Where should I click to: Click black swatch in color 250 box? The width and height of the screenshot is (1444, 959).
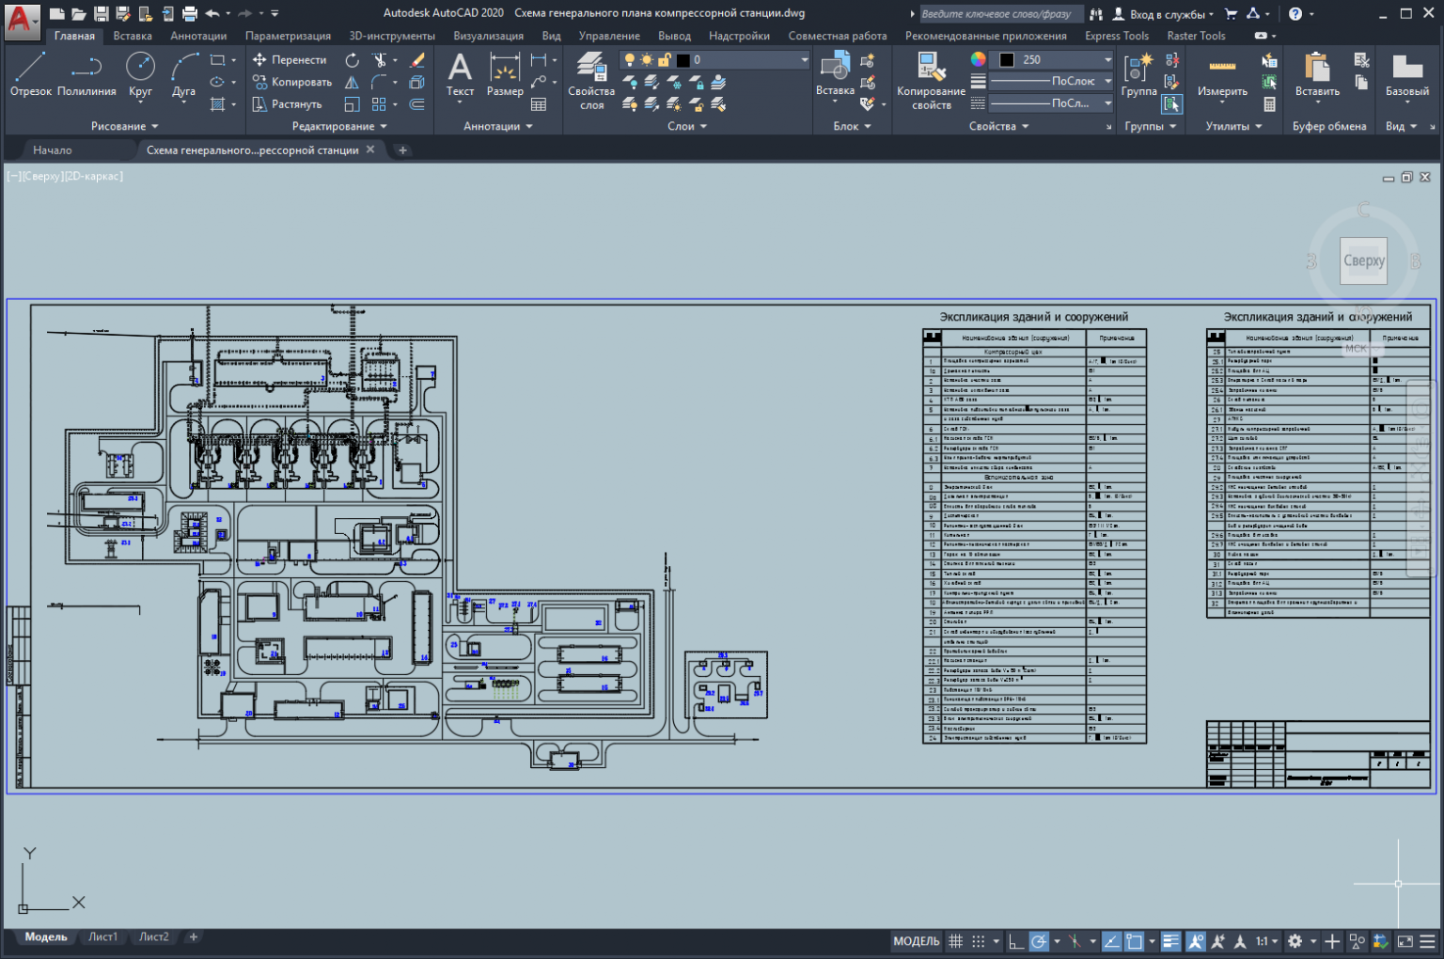(1007, 59)
